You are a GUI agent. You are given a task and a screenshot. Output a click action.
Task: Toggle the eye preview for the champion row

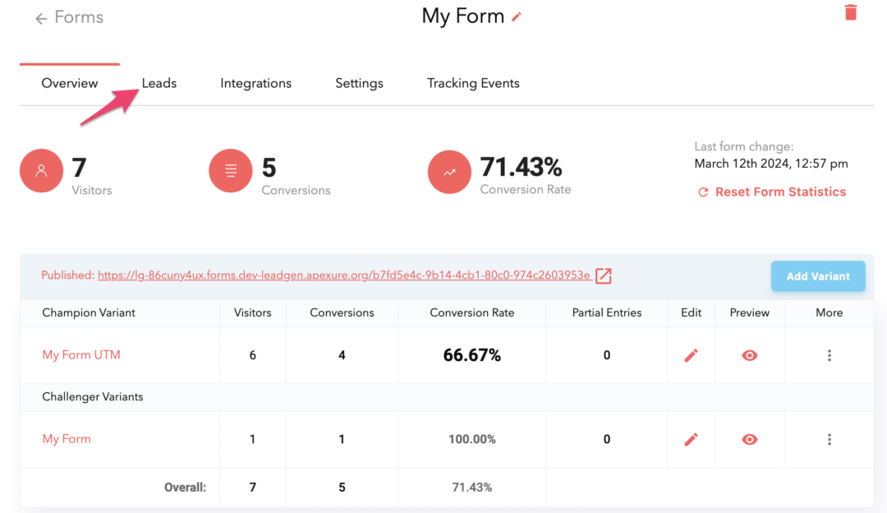point(749,355)
